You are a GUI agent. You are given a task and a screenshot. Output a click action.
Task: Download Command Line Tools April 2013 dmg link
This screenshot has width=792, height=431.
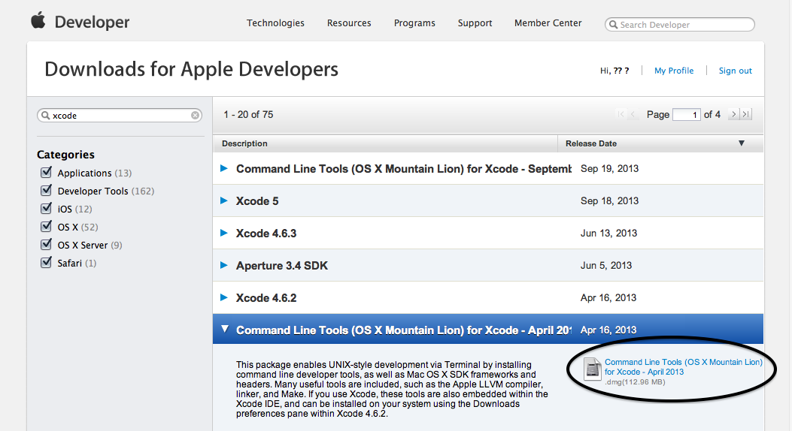coord(684,367)
